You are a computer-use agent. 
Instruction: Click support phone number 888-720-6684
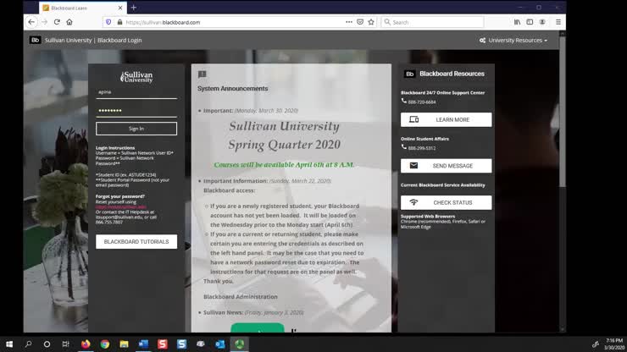coord(422,102)
